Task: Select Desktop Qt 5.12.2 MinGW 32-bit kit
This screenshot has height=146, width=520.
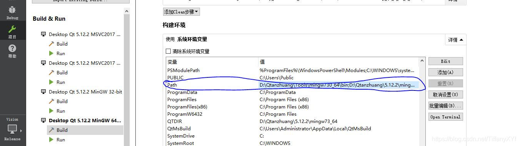Action: click(x=85, y=92)
